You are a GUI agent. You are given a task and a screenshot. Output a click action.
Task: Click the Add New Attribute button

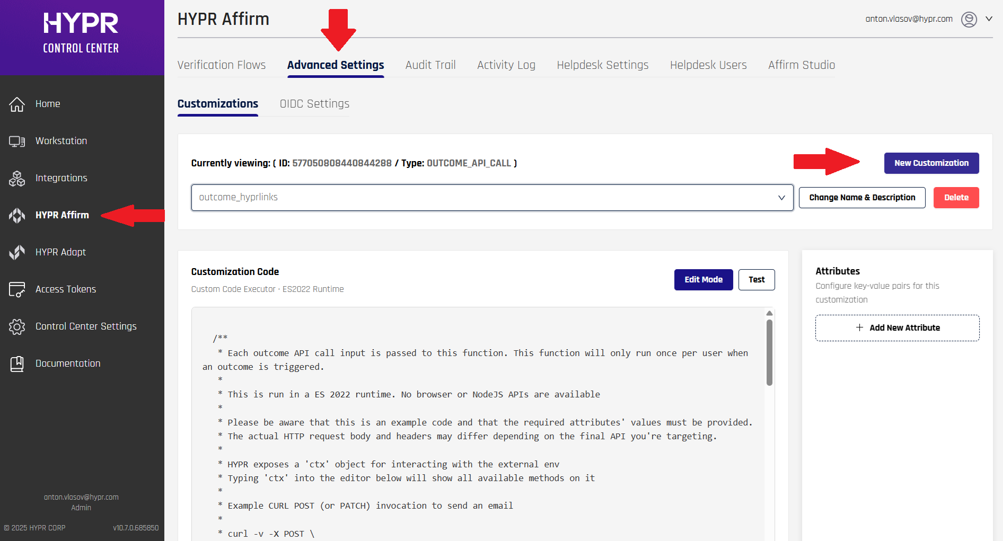[898, 328]
